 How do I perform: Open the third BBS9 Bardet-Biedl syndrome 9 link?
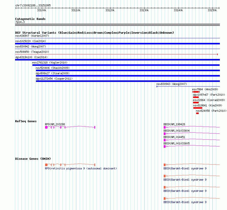click(x=185, y=191)
